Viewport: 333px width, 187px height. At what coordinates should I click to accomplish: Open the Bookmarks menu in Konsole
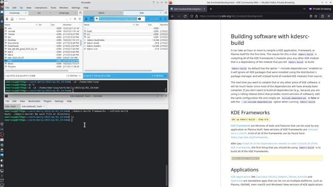pos(34,101)
